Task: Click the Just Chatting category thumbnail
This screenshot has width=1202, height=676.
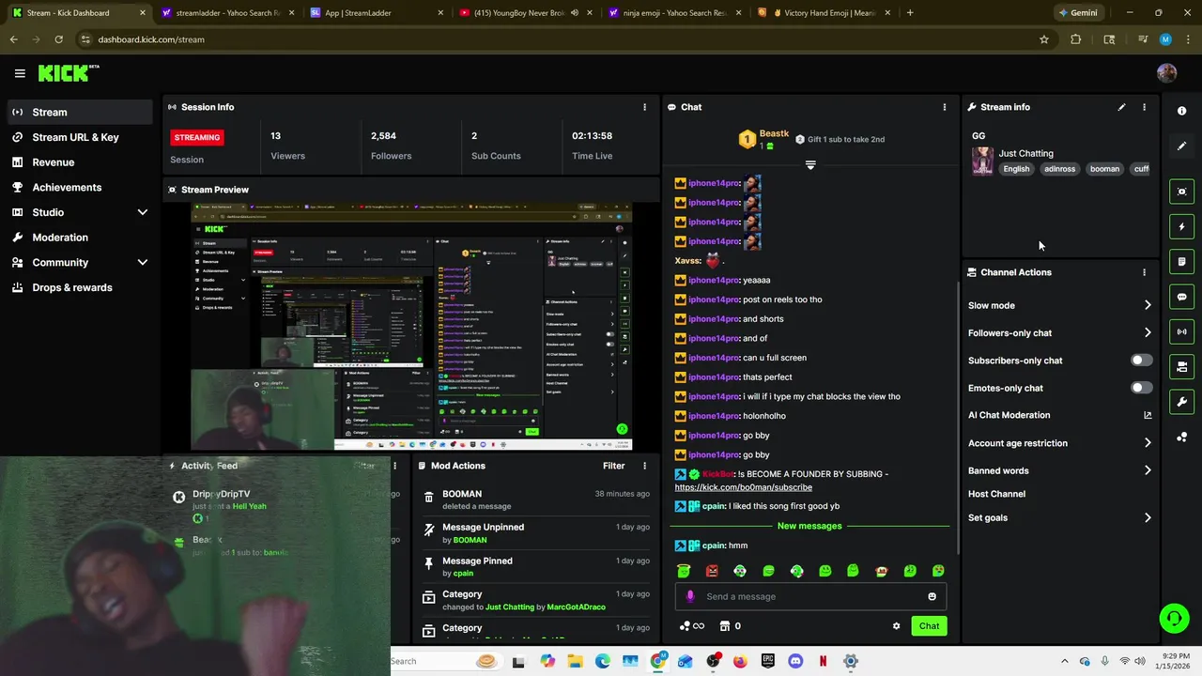Action: click(x=982, y=161)
